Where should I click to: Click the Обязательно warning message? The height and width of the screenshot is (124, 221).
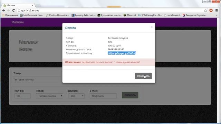108,62
